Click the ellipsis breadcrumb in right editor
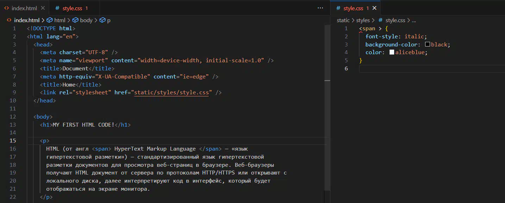505x203 pixels. [414, 20]
